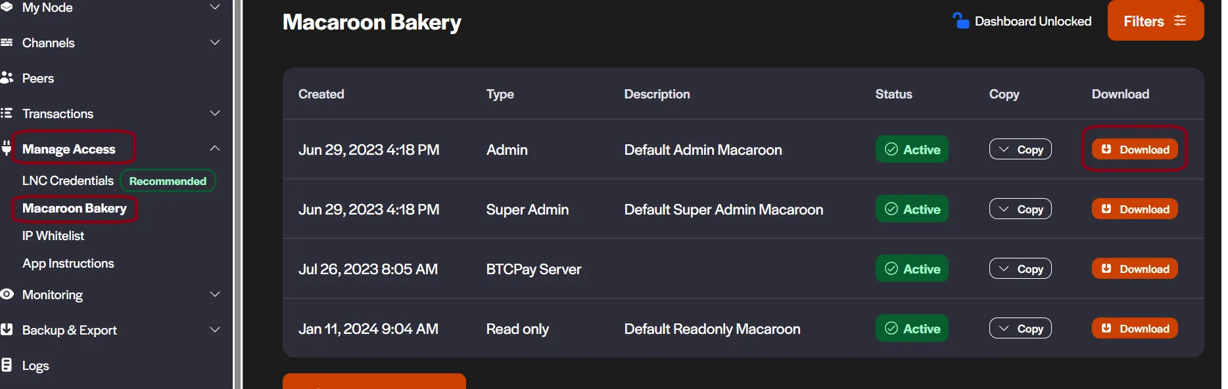The image size is (1228, 389).
Task: Open the IP Whitelist page
Action: (x=53, y=235)
